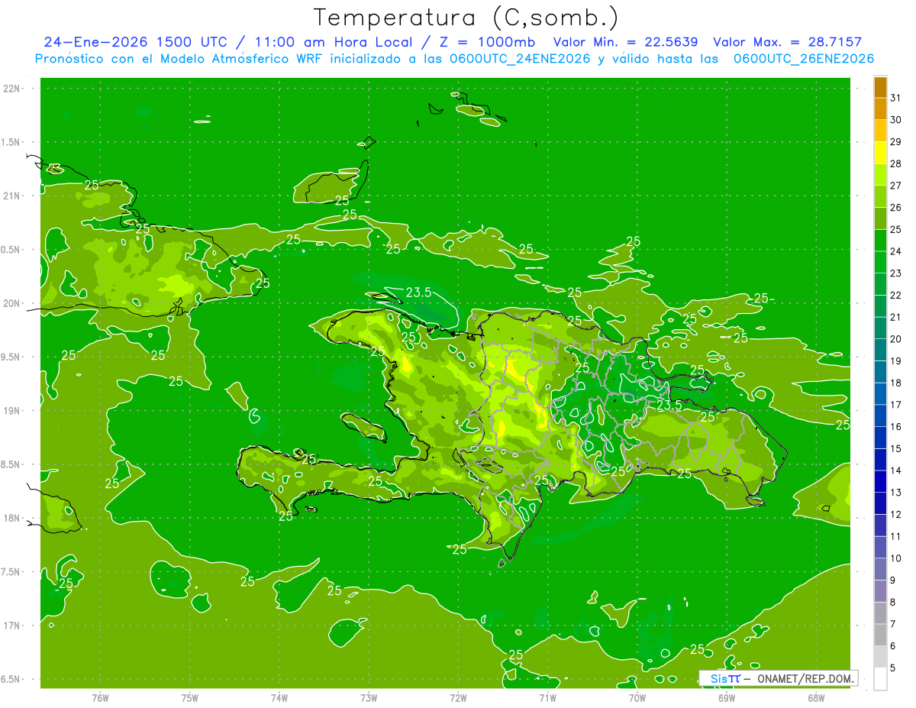
Task: Click the "19N" latitude axis label
Action: point(10,410)
